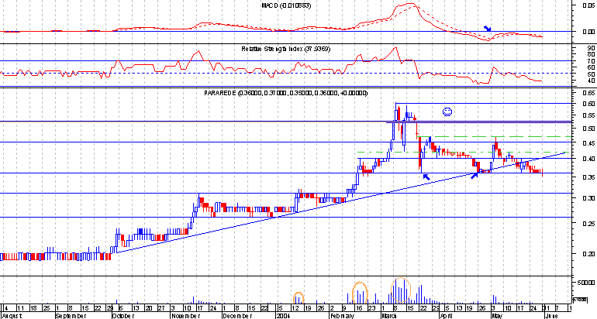Select the May month label
Viewport: 597px width, 319px height.
[x=497, y=316]
